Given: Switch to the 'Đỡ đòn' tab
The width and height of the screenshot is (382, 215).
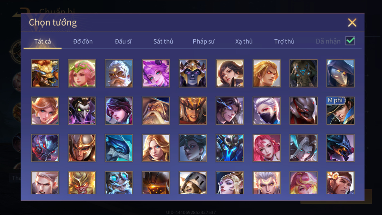Looking at the screenshot, I should [x=83, y=41].
